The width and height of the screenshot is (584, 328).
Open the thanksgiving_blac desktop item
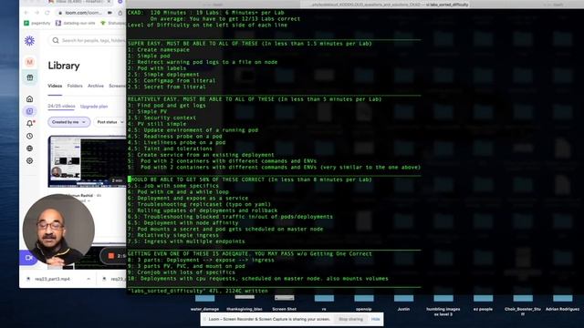click(x=245, y=303)
